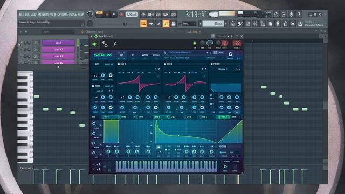
Task: Toggle FILTER enable checkbox
Action: tap(212, 64)
